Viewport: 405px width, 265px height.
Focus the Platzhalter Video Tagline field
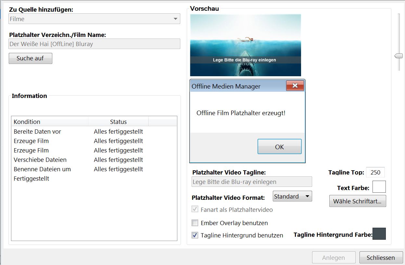pyautogui.click(x=252, y=182)
